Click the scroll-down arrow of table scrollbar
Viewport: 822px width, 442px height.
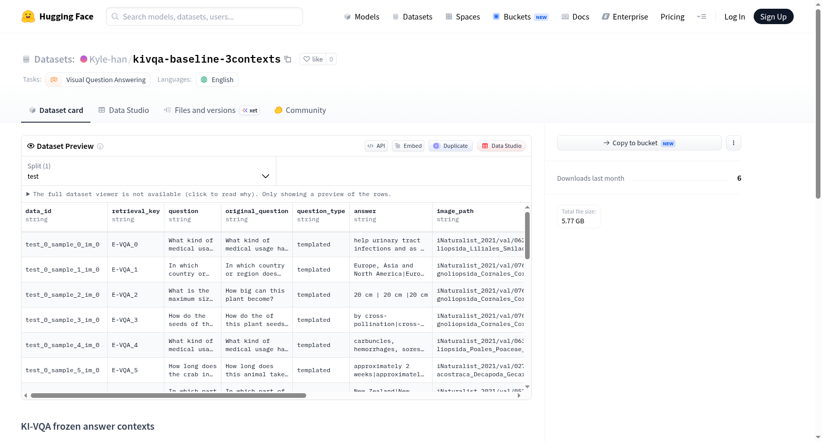pos(527,387)
